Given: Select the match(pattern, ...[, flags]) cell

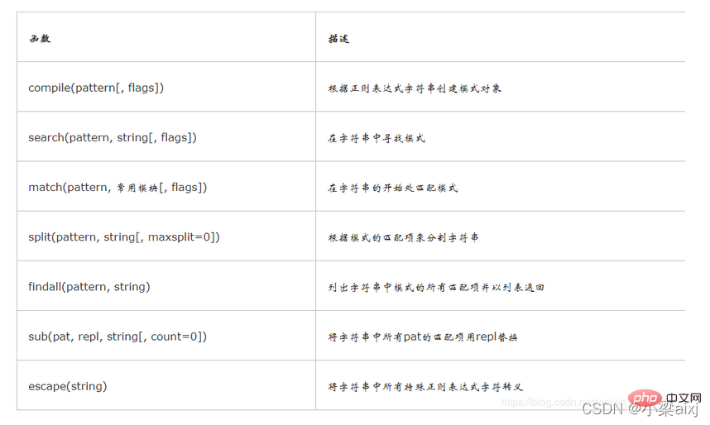Looking at the screenshot, I should click(x=166, y=187).
